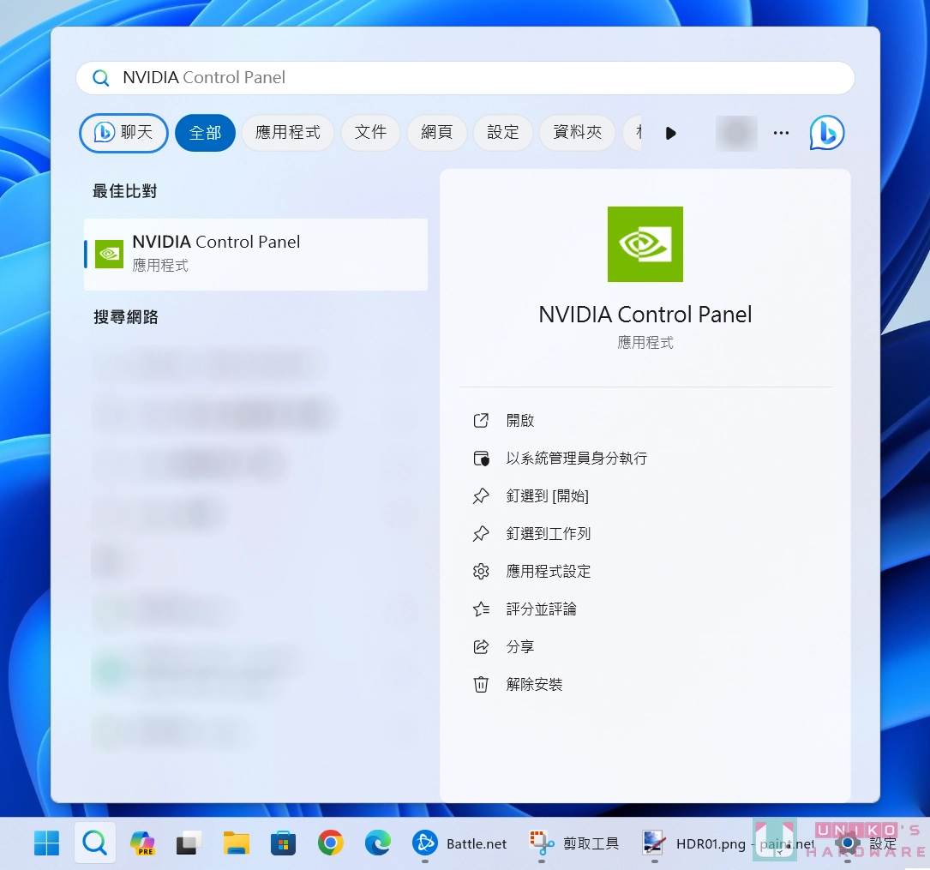Image resolution: width=930 pixels, height=870 pixels.
Task: Click the Bing icon at top right
Action: [827, 133]
